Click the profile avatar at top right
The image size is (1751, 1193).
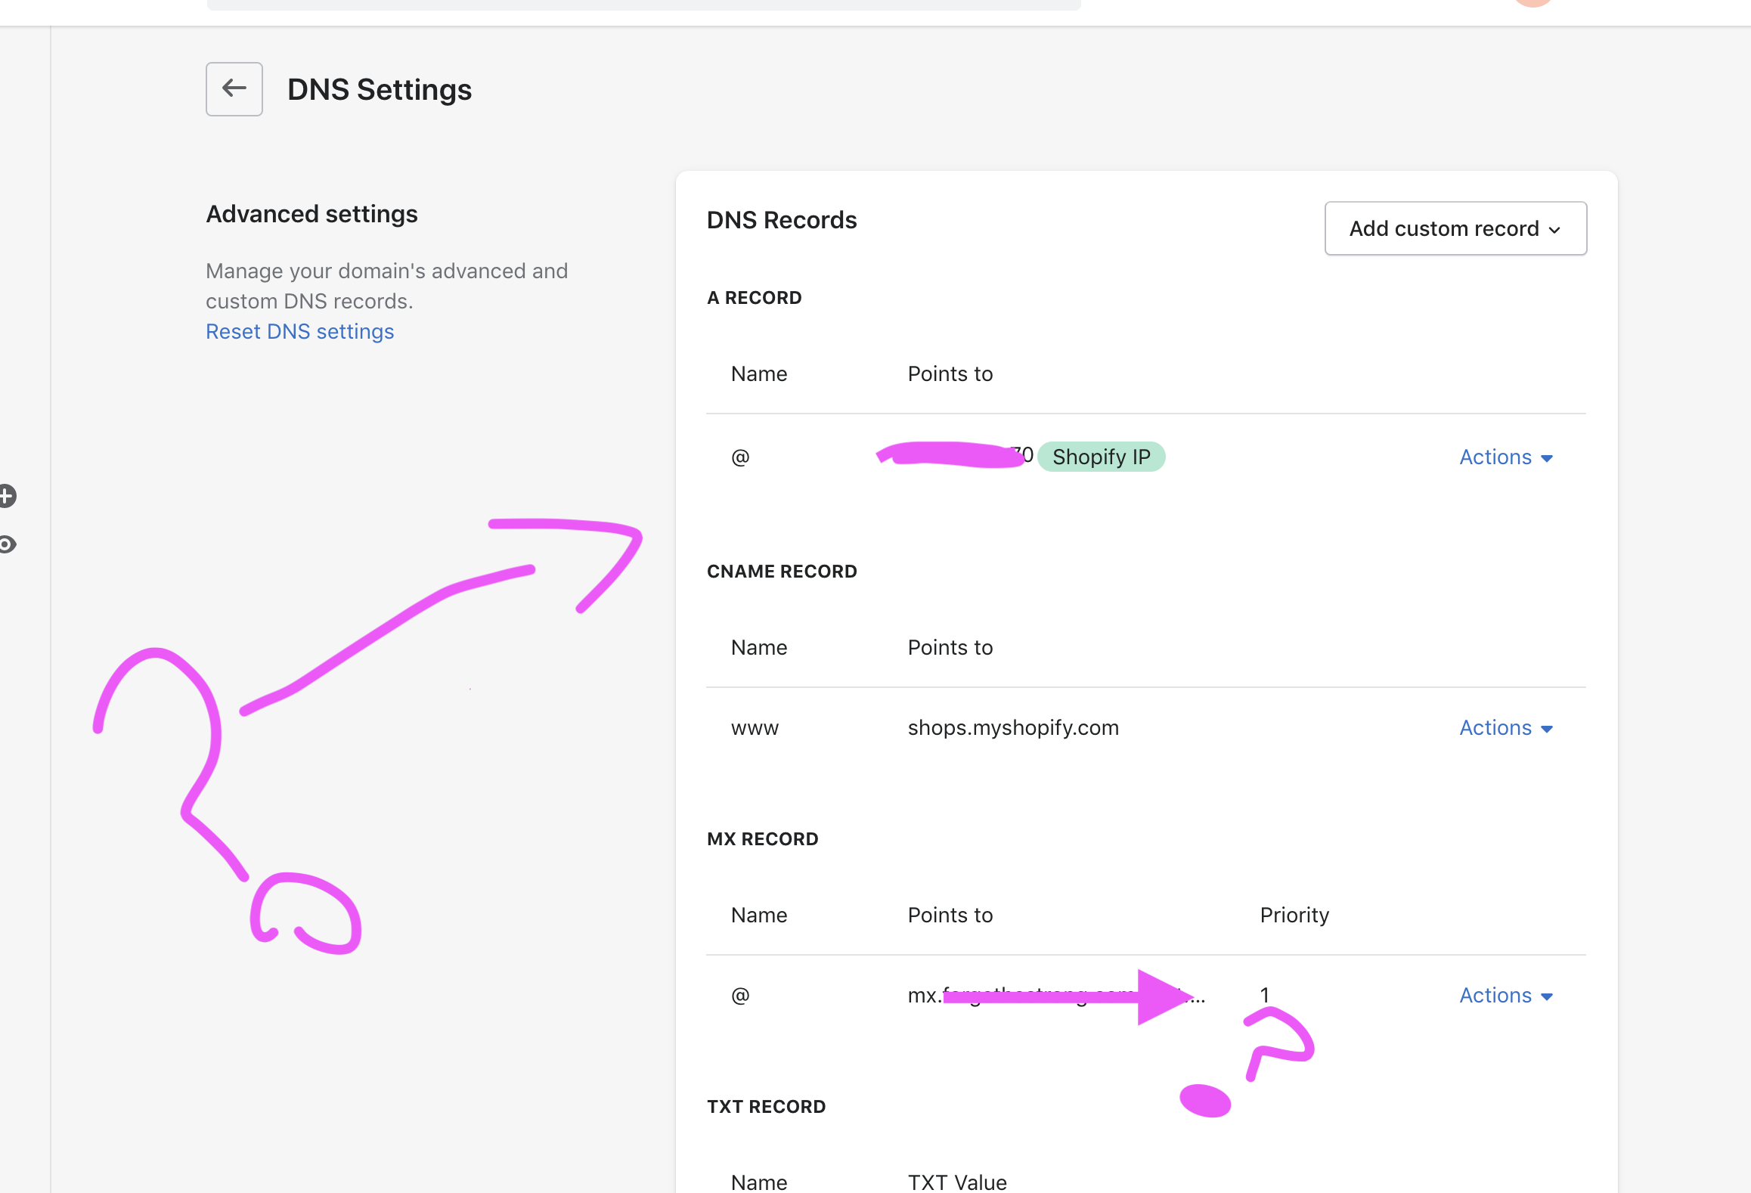[1533, 2]
